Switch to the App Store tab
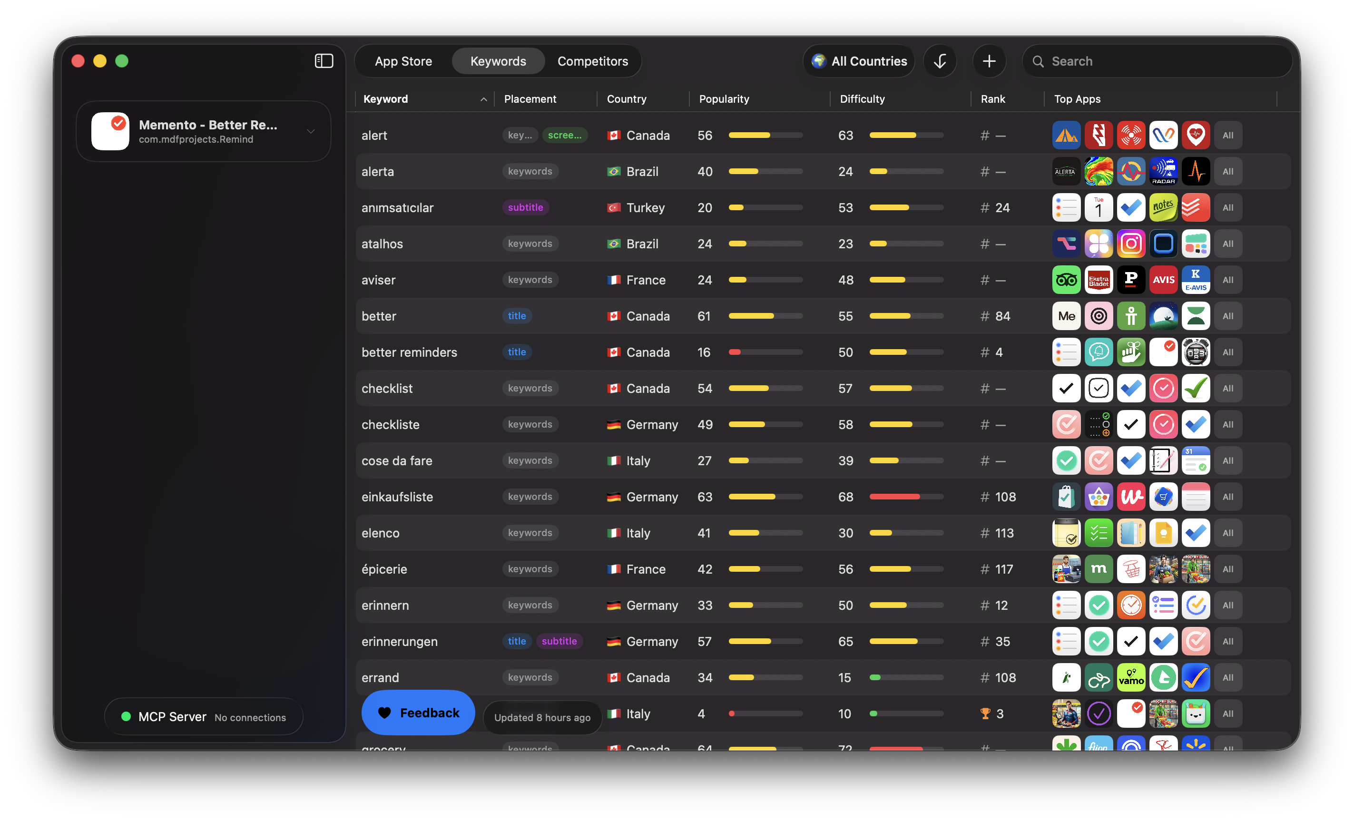The height and width of the screenshot is (821, 1354). coord(403,61)
